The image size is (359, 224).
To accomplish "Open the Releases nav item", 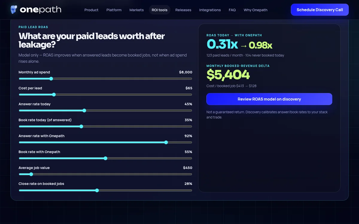I will (x=183, y=10).
